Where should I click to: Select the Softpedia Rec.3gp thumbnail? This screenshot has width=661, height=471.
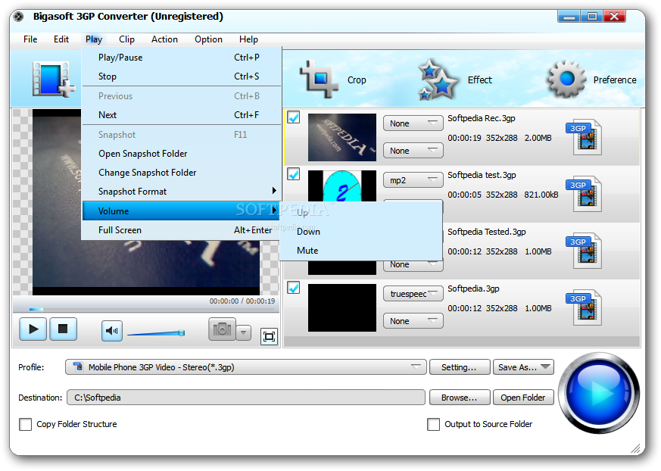pos(342,137)
